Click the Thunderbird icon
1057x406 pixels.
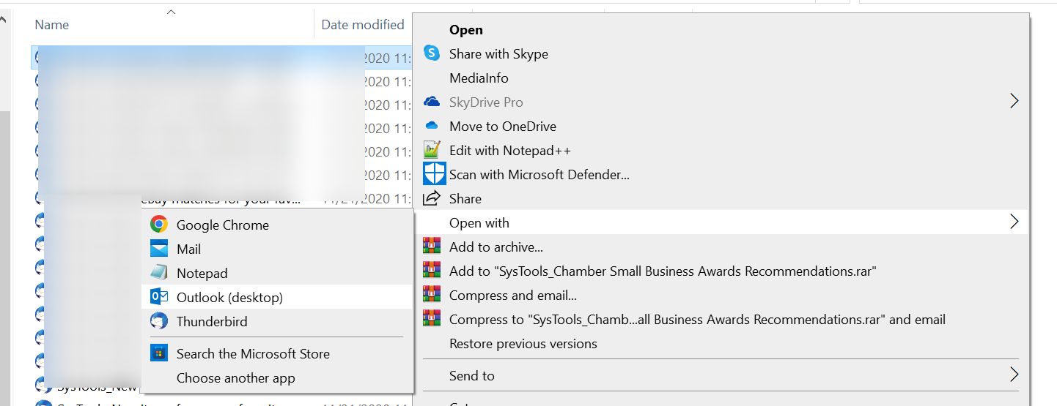click(158, 321)
